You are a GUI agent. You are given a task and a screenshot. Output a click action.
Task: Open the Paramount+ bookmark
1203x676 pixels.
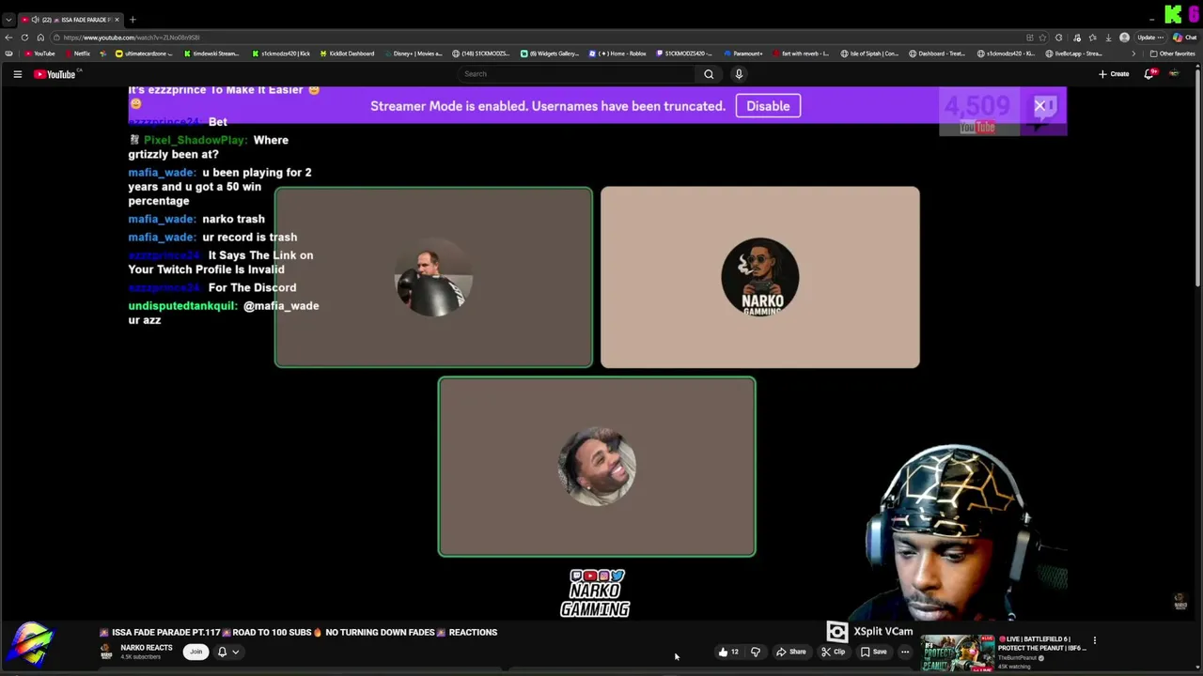pyautogui.click(x=743, y=54)
